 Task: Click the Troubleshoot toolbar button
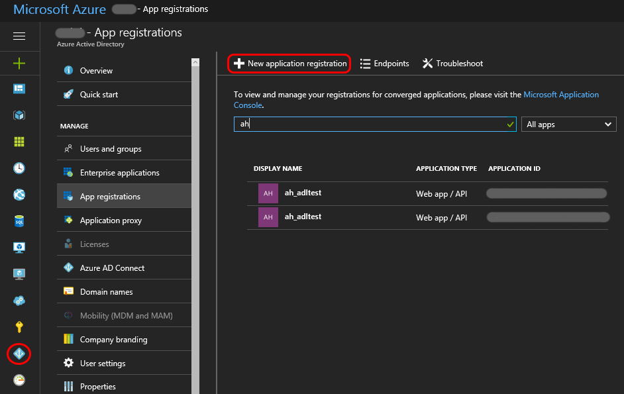point(452,64)
